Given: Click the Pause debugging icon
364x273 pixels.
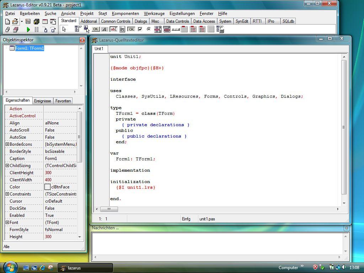Looking at the screenshot, I should tap(37, 30).
